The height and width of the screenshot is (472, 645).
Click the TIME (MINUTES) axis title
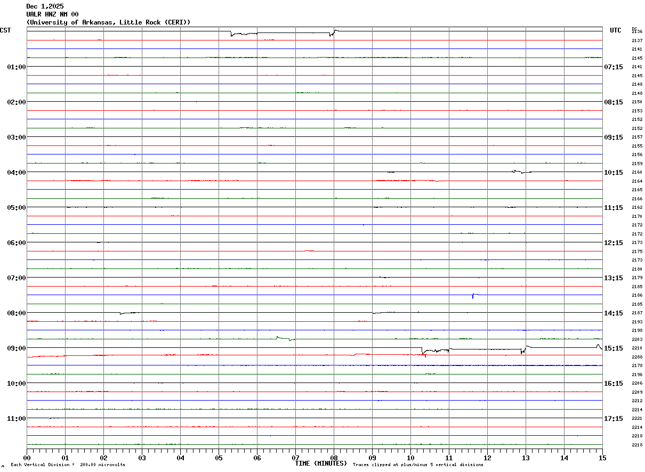[x=321, y=463]
